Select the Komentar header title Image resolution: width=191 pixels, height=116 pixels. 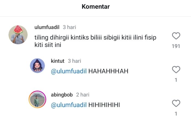95,7
